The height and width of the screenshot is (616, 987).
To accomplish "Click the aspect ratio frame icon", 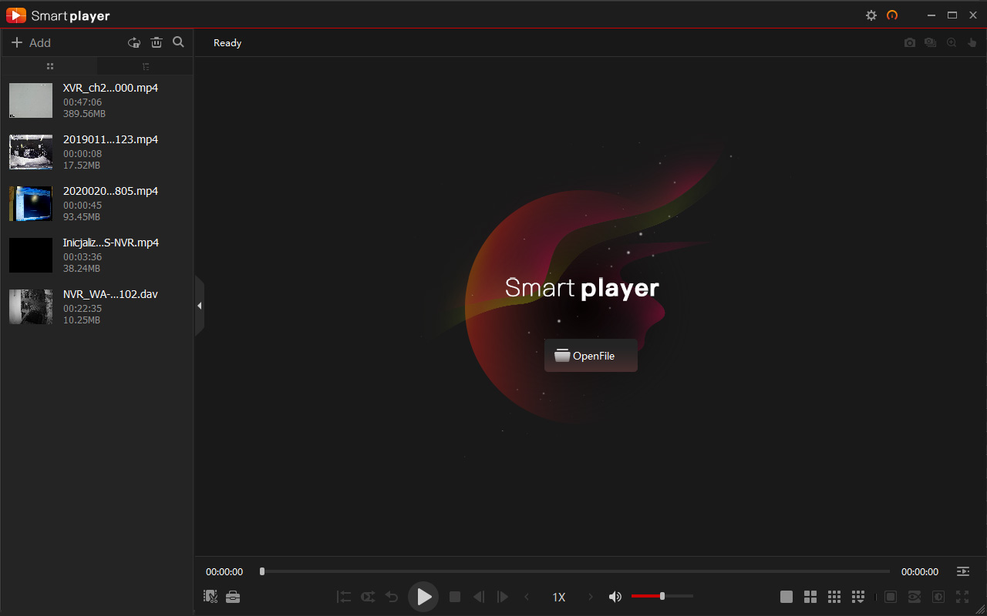I will 891,597.
